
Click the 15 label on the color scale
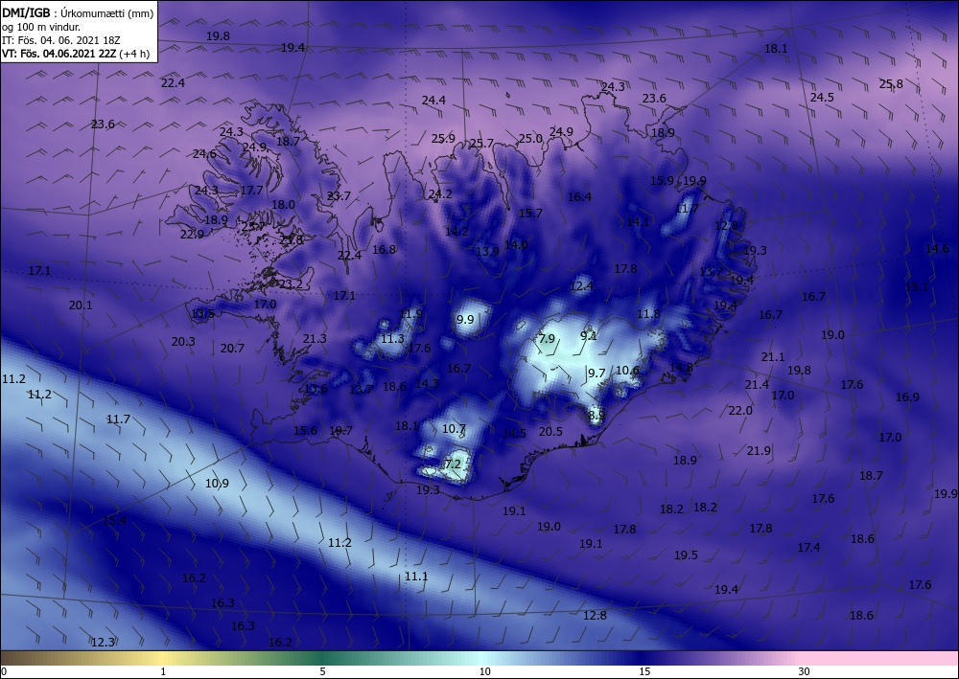coord(644,671)
